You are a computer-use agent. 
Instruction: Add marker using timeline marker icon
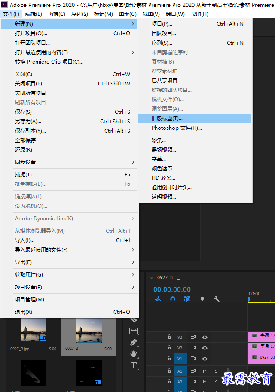coord(202,299)
